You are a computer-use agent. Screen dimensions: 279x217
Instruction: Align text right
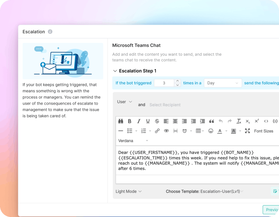(x=184, y=121)
